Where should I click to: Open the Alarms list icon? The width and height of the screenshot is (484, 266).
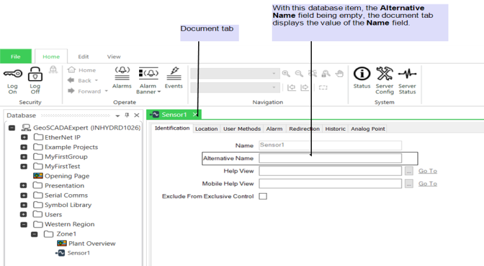click(122, 74)
